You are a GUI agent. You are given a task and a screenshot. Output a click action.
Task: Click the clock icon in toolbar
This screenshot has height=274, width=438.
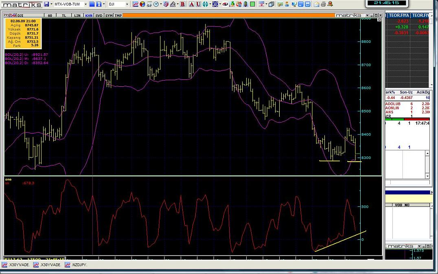coord(155,4)
